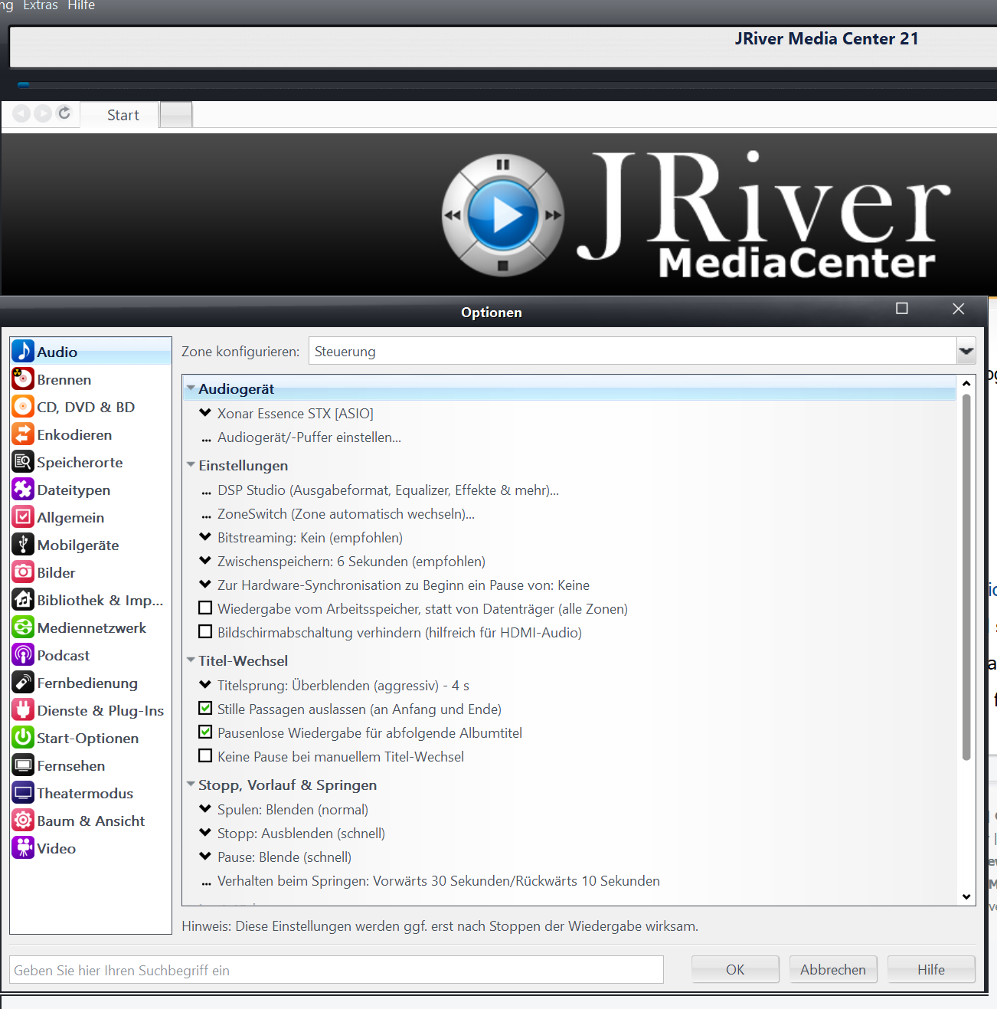The height and width of the screenshot is (1009, 997).
Task: Enable Bildschirmabschaltung verhindern checkbox
Action: [205, 632]
